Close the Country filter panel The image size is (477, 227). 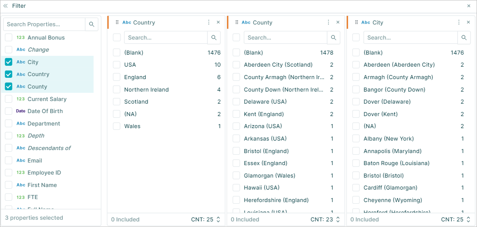click(x=218, y=22)
